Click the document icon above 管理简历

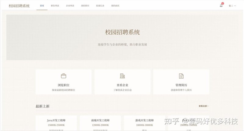181,76
